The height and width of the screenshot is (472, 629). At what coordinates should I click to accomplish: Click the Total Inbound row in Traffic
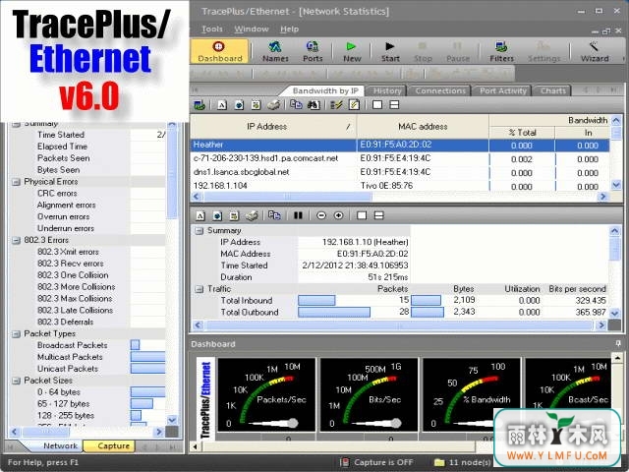400,300
